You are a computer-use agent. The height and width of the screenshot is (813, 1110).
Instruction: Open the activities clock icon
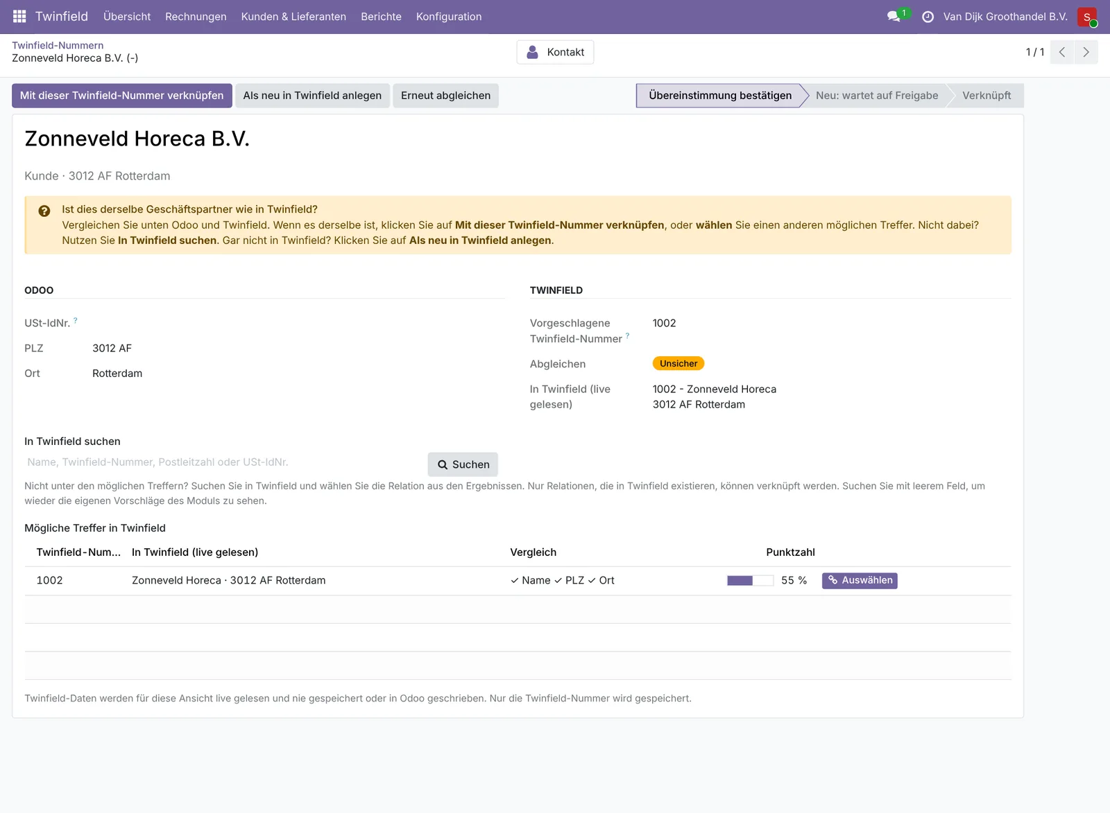tap(928, 17)
